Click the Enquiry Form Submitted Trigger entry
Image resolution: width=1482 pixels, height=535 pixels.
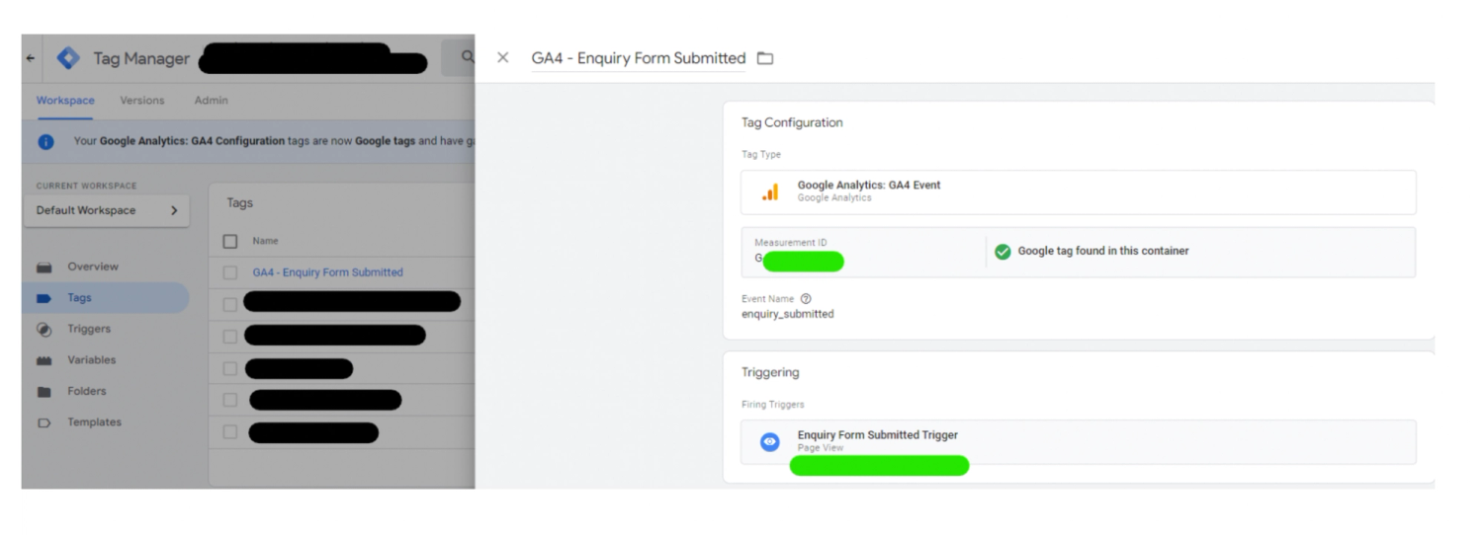tap(1078, 442)
